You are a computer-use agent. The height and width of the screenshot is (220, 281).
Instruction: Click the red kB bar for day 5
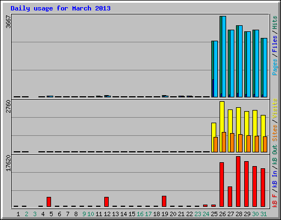49,202
